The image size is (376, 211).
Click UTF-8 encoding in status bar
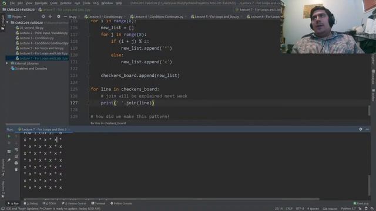[x=300, y=209]
